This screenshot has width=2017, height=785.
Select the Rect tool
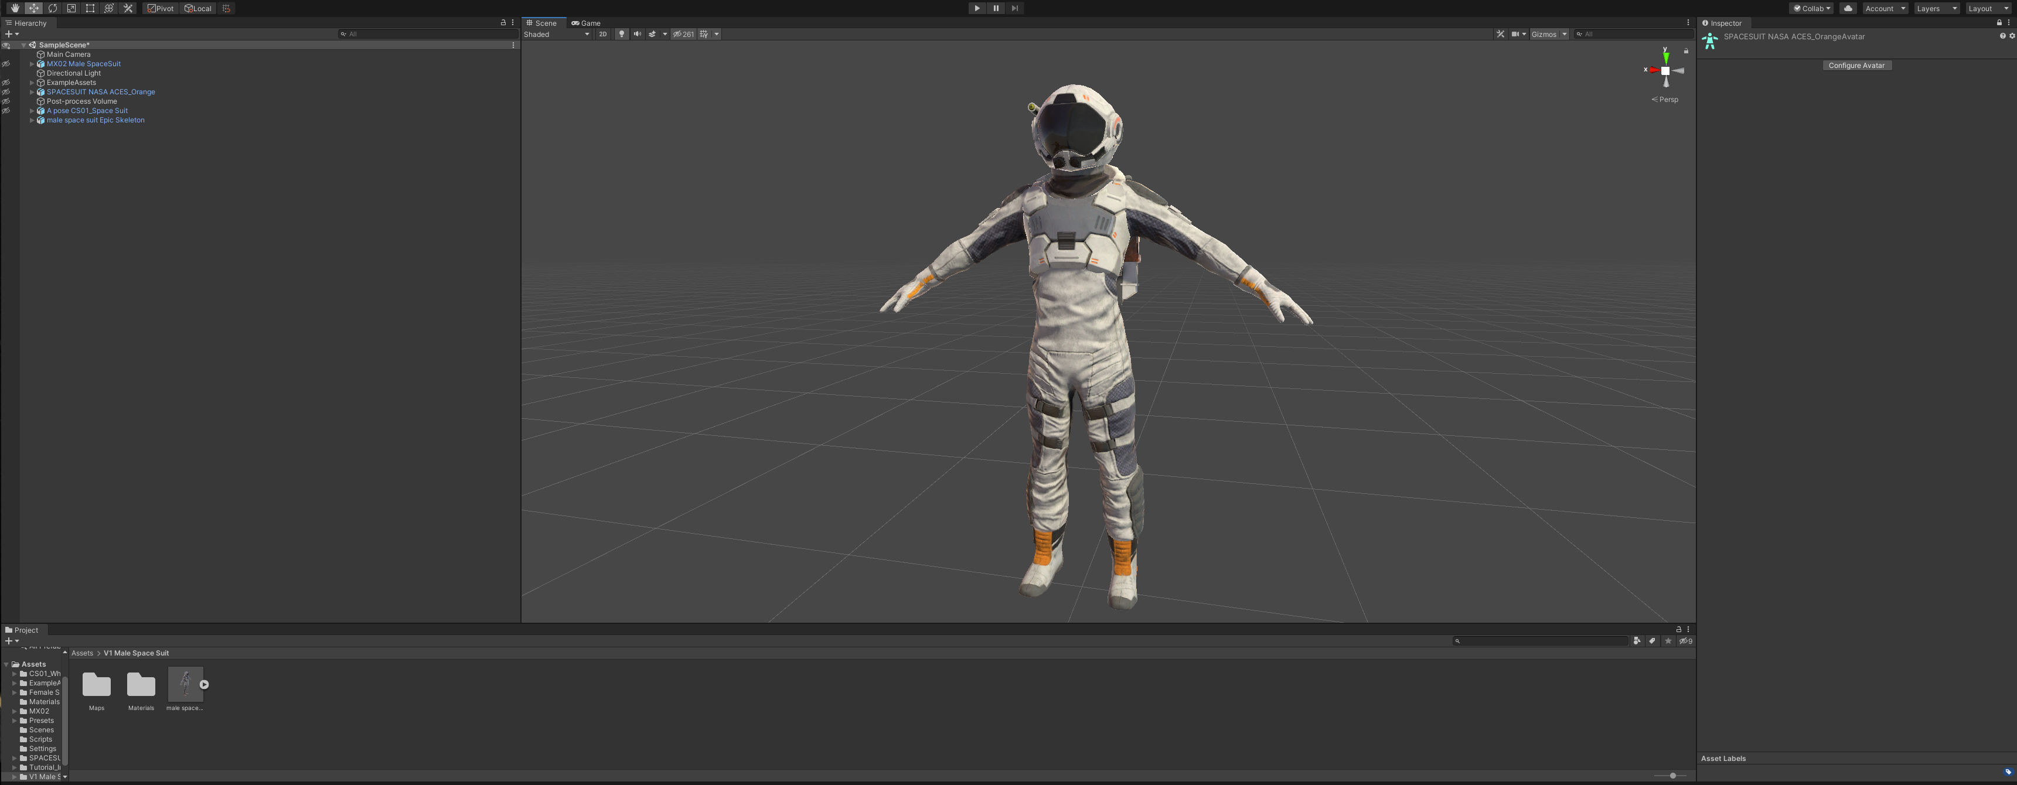(x=90, y=8)
